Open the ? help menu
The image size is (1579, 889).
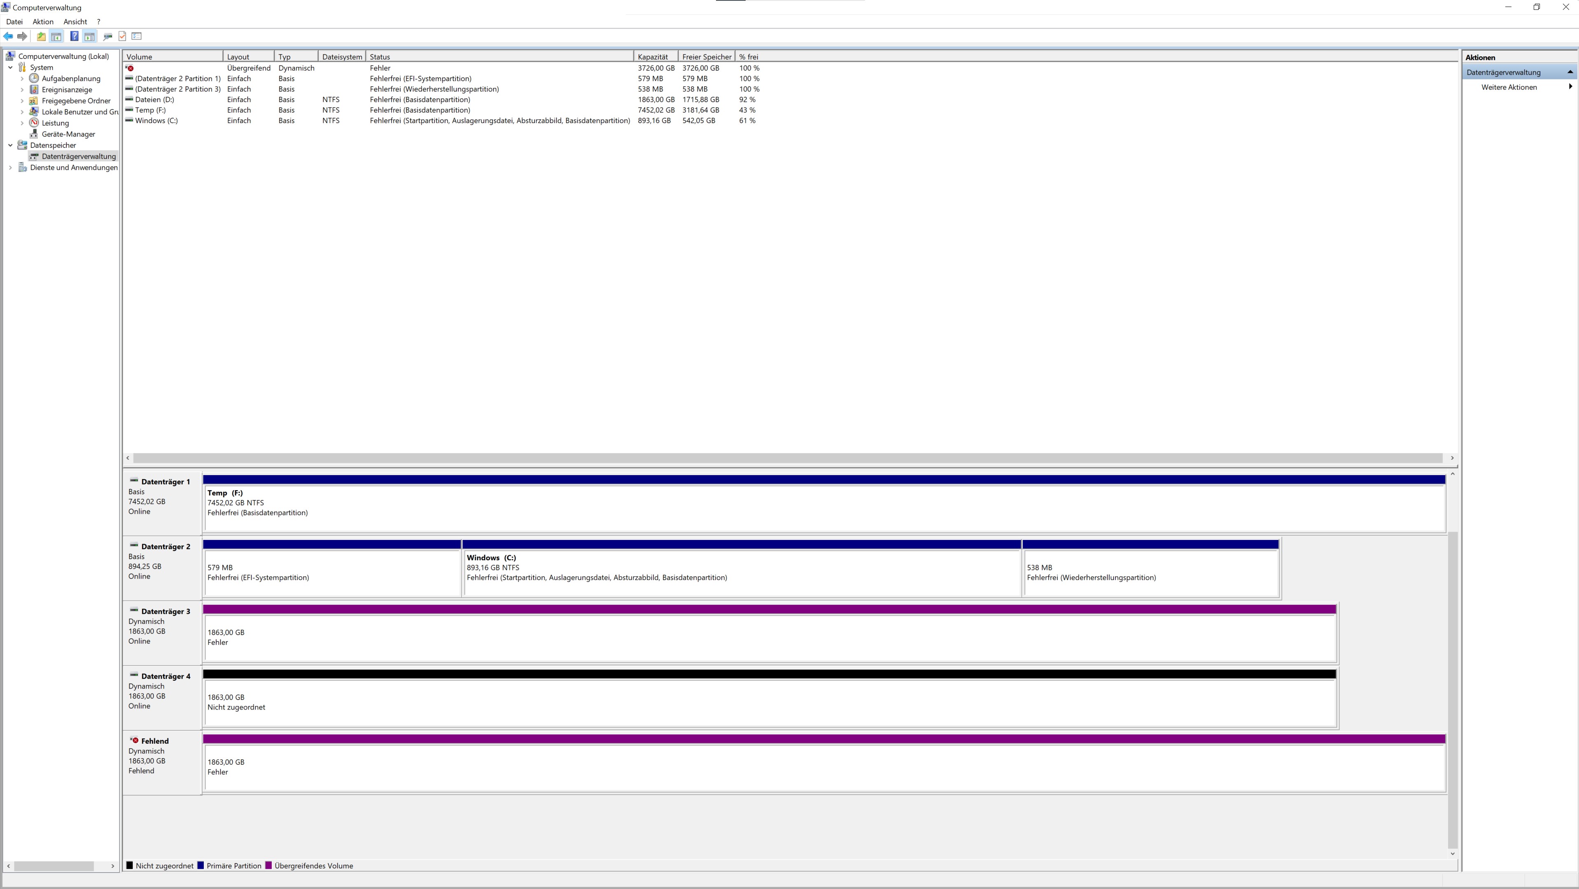point(99,21)
